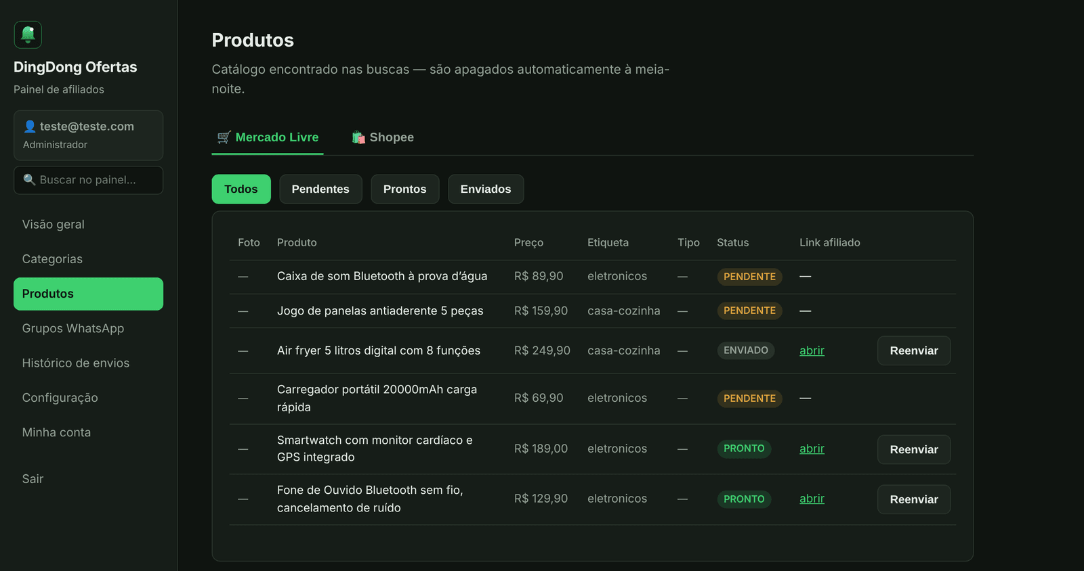This screenshot has width=1084, height=571.
Task: Click the Status column header
Action: point(733,242)
